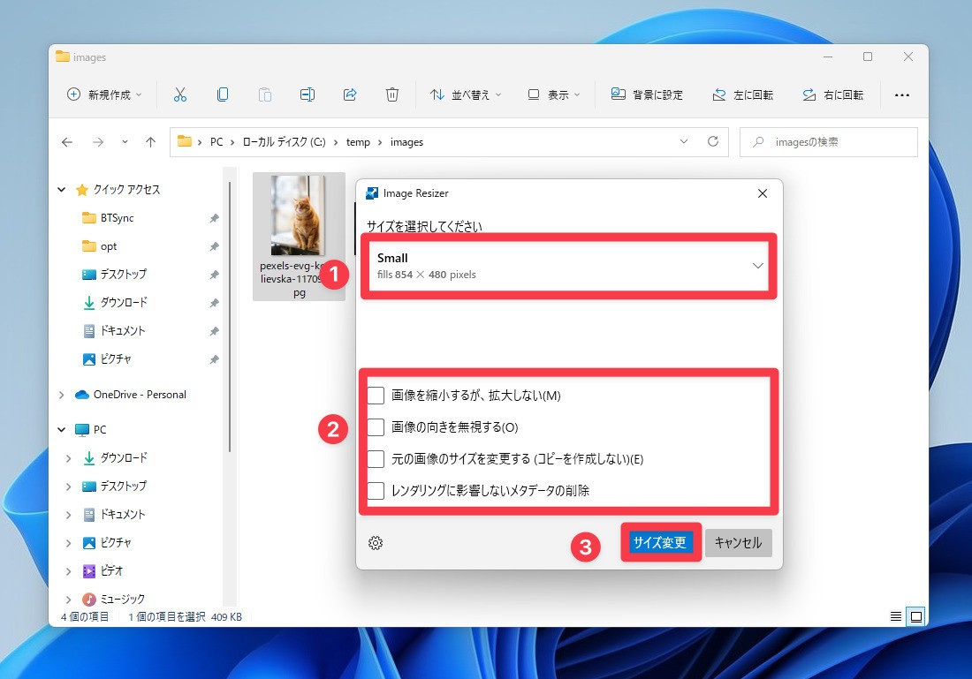Click the サイズ変更 button
The height and width of the screenshot is (679, 972).
[x=660, y=543]
